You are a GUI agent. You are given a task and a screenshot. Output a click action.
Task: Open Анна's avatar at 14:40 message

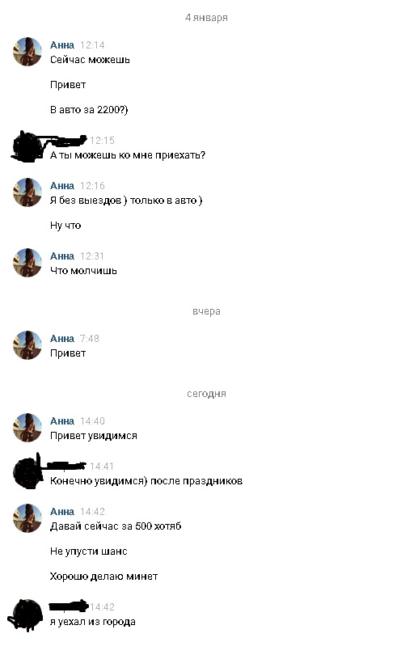coord(27,428)
